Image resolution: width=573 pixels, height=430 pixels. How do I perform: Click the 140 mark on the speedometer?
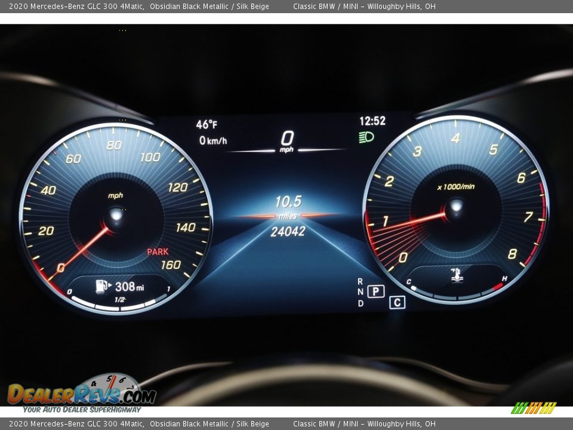coord(186,228)
